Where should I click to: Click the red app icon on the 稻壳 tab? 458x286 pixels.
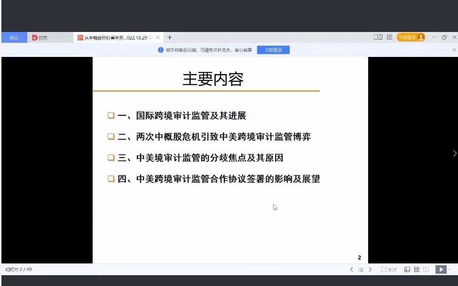click(35, 37)
